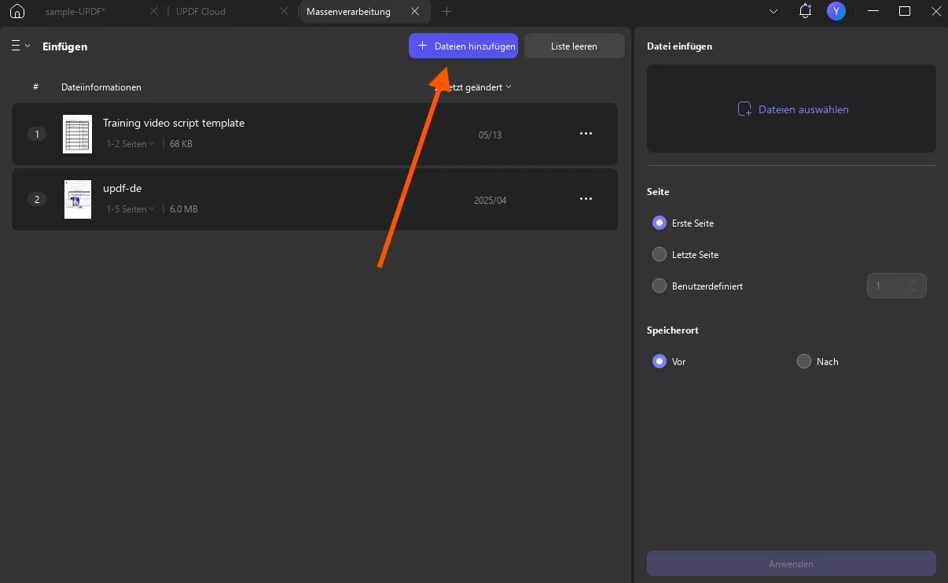Select the Letzte Seite radio button
The image size is (948, 583).
[660, 255]
